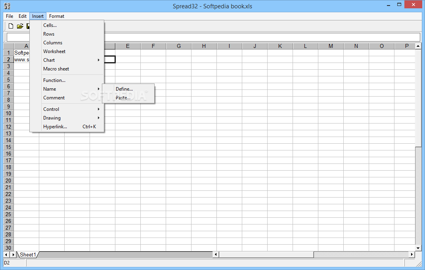The width and height of the screenshot is (425, 270).
Task: Click the select-all corner box
Action: point(8,46)
